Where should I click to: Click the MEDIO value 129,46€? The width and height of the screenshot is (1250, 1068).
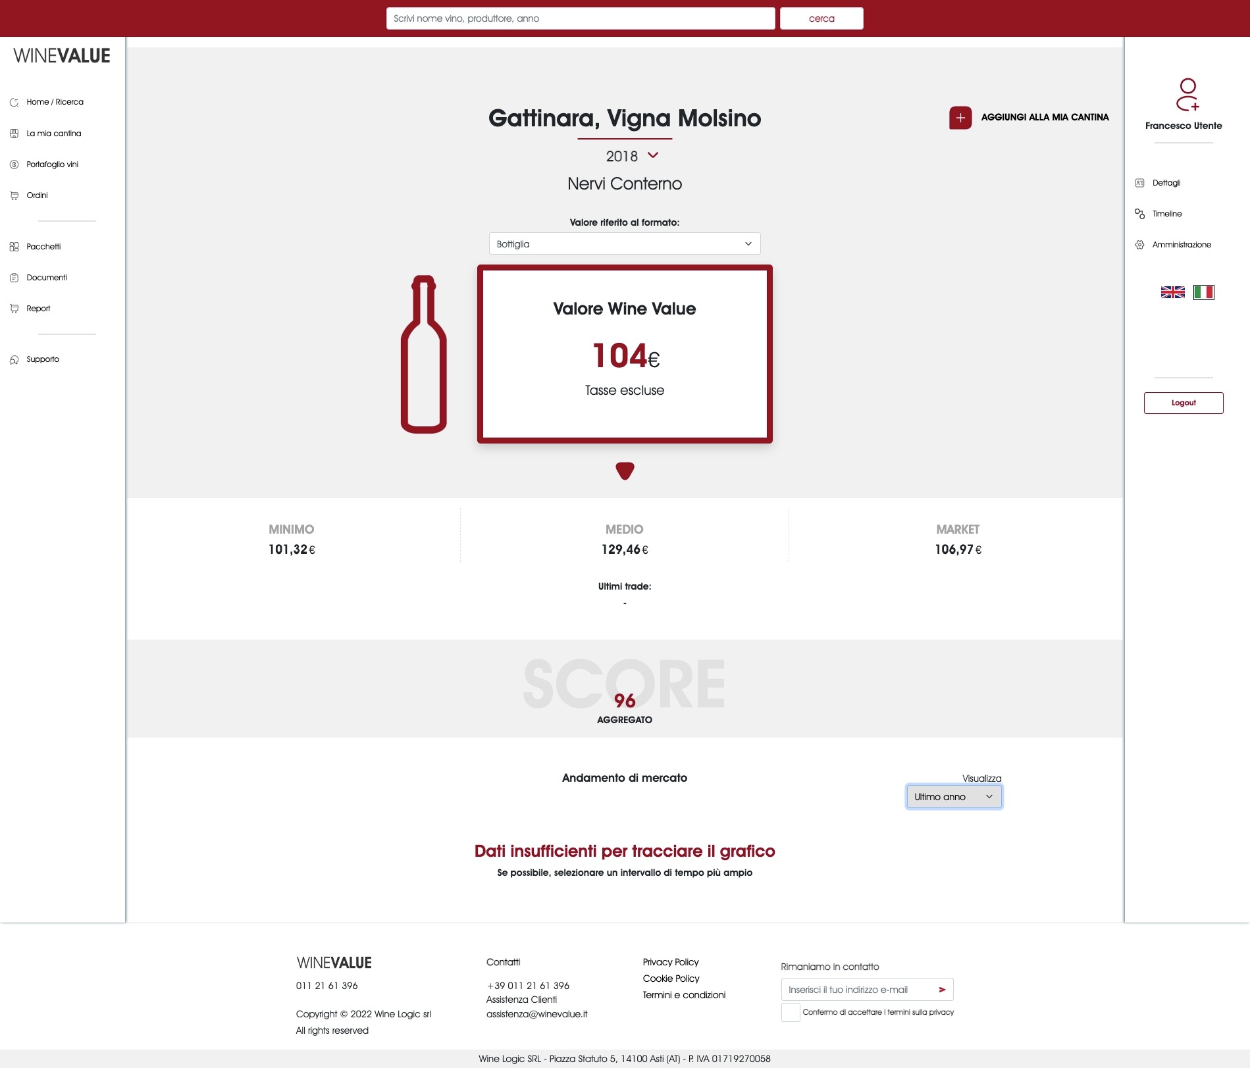click(x=625, y=549)
